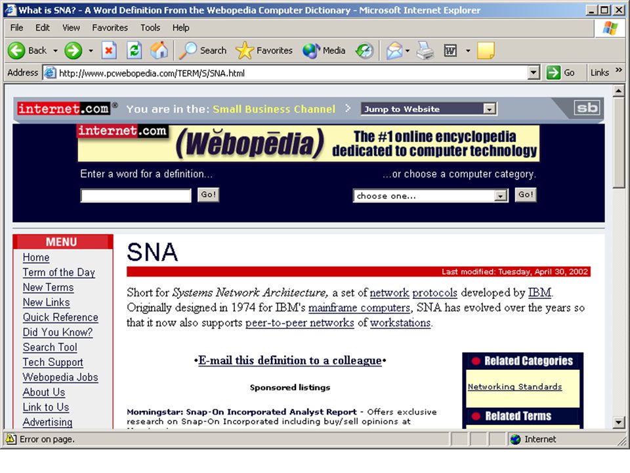Screen dimensions: 630x473
Task: Open the New Terms menu link
Action: (x=48, y=287)
